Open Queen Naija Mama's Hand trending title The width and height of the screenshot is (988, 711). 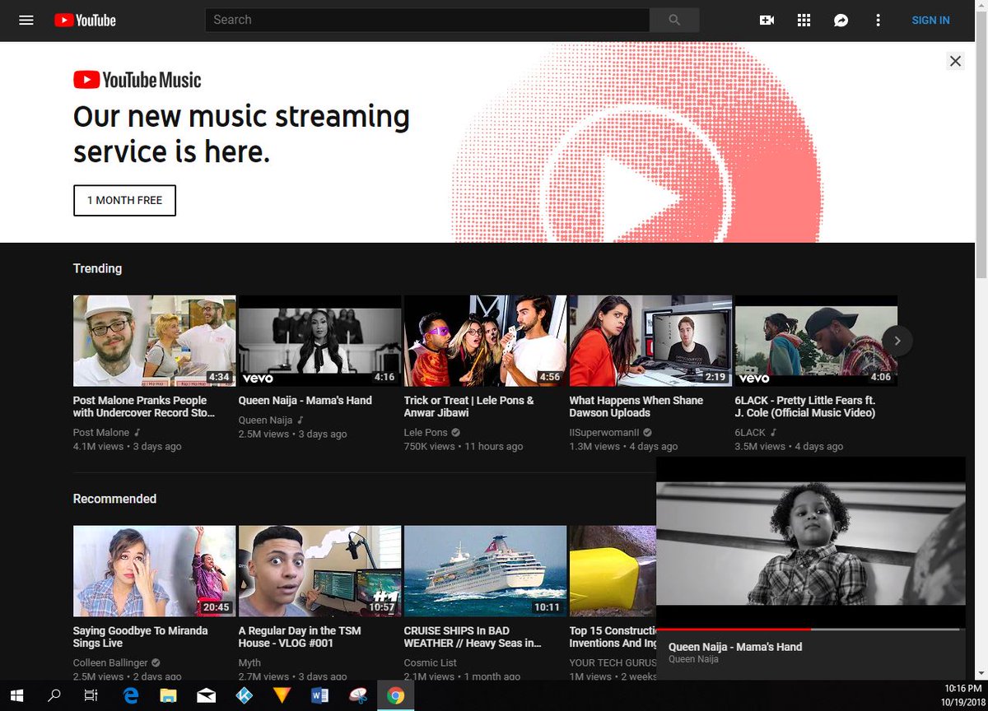(305, 400)
